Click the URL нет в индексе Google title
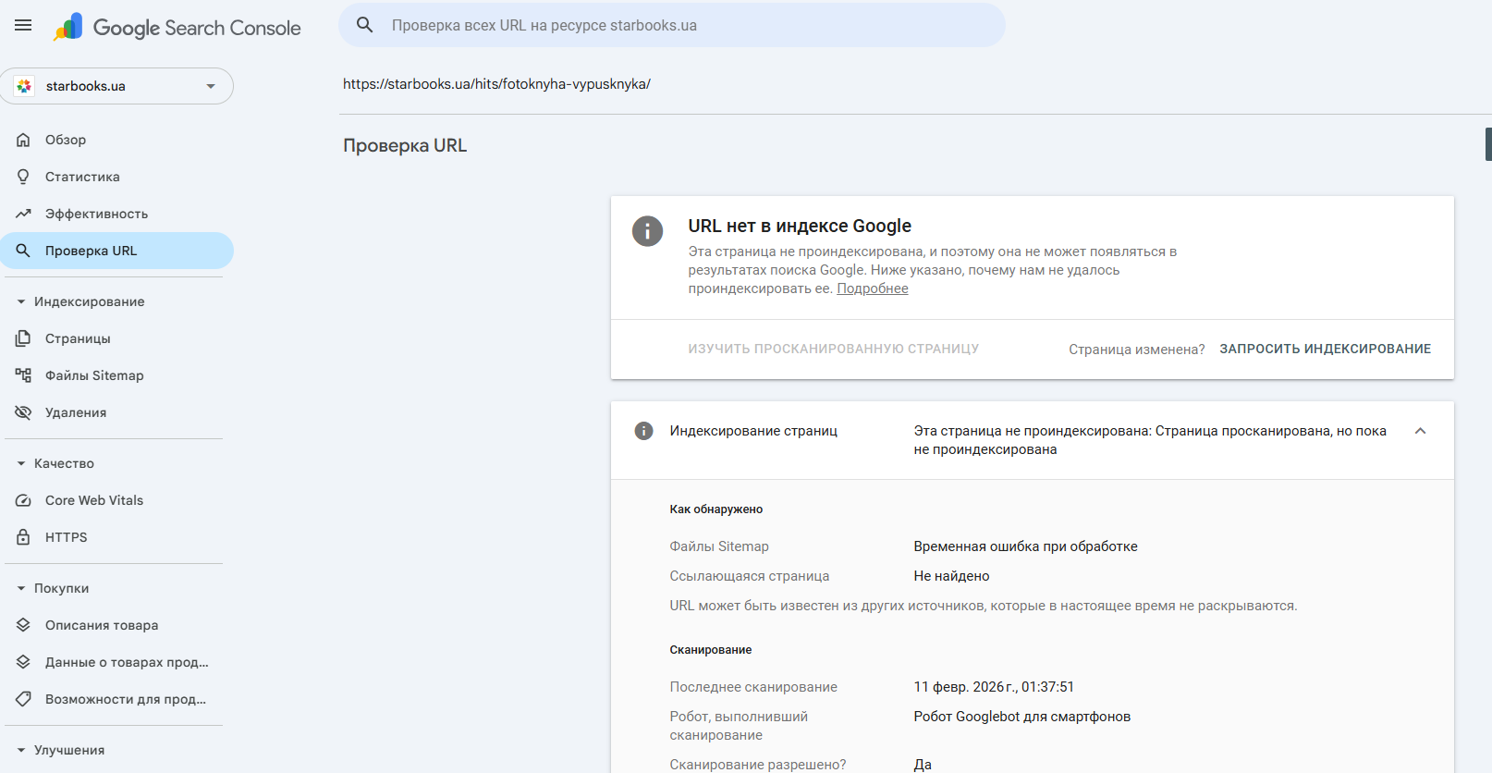This screenshot has height=773, width=1492. pos(800,226)
